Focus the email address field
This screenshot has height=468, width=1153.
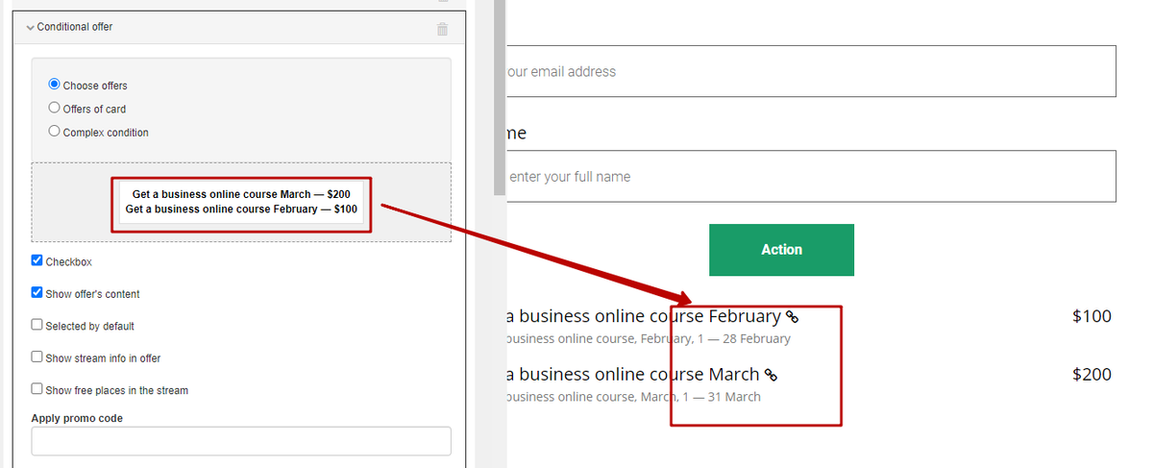tap(810, 71)
